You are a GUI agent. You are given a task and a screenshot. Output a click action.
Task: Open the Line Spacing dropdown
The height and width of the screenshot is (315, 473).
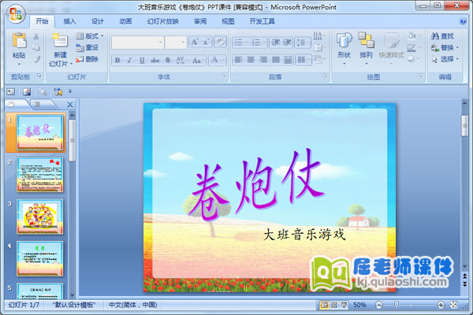point(303,43)
